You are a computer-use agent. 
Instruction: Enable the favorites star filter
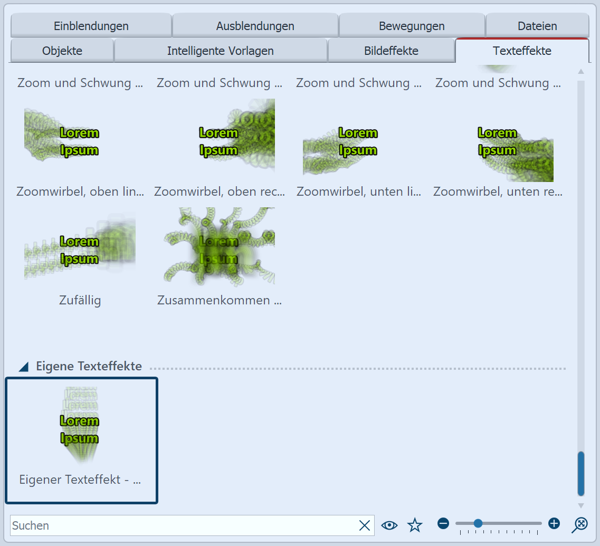[415, 525]
